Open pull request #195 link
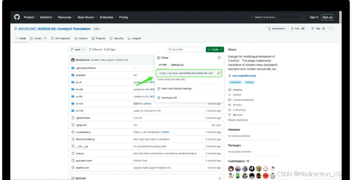351x180 pixels. click(166, 132)
